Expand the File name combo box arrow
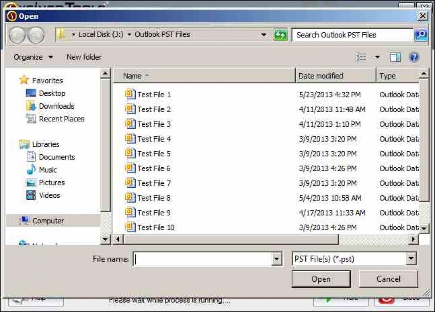Screen dimensions: 435x312 coord(277,259)
